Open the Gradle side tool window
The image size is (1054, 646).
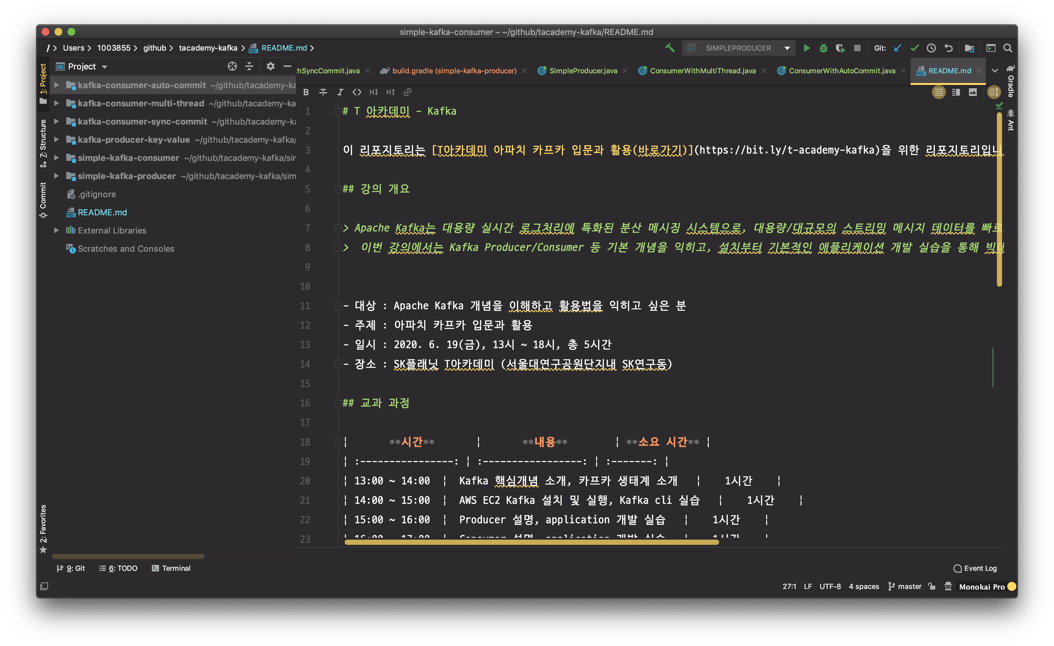pyautogui.click(x=1011, y=81)
